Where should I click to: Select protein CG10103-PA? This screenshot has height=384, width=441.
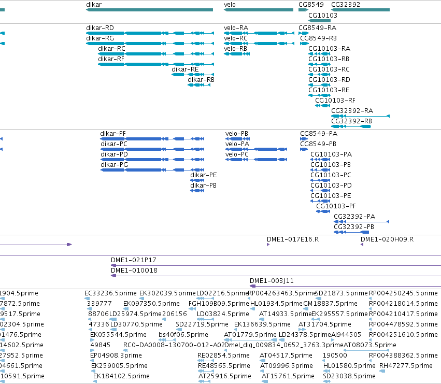click(x=331, y=154)
